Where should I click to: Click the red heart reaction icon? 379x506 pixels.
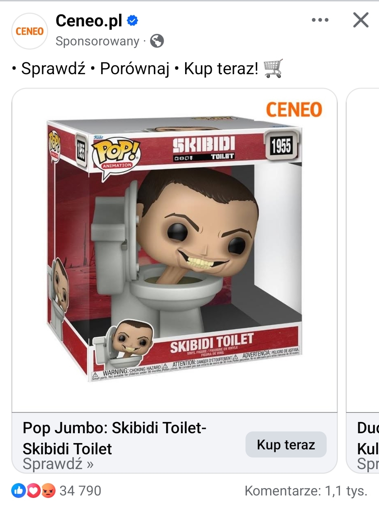coord(33,491)
